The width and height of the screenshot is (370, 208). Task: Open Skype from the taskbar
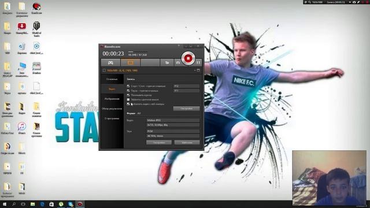coord(71,204)
